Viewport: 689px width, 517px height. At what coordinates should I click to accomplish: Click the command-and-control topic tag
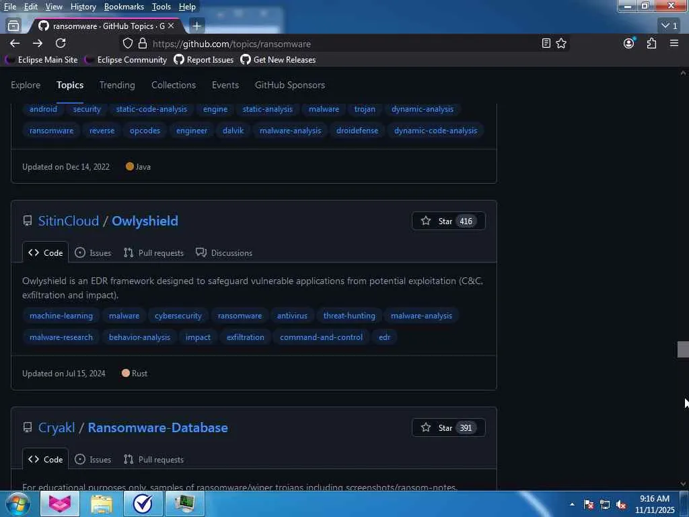tap(321, 337)
